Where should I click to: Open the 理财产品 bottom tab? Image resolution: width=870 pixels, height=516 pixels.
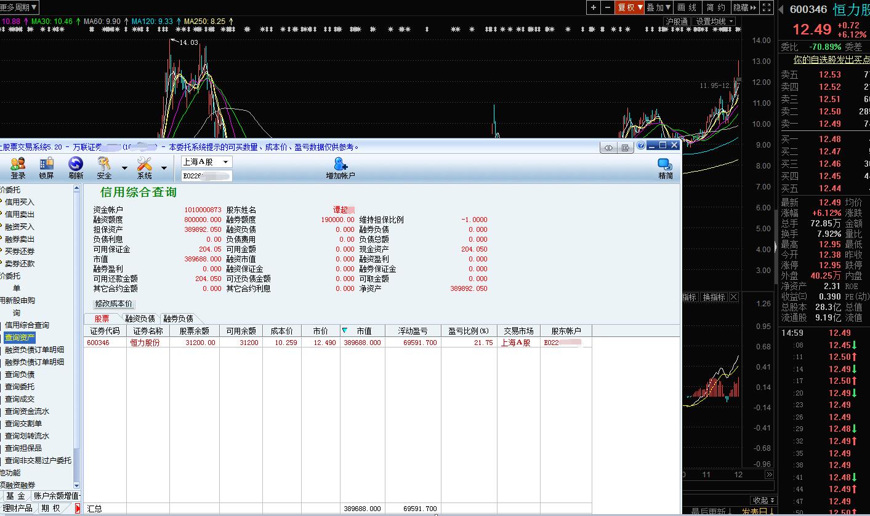[17, 508]
